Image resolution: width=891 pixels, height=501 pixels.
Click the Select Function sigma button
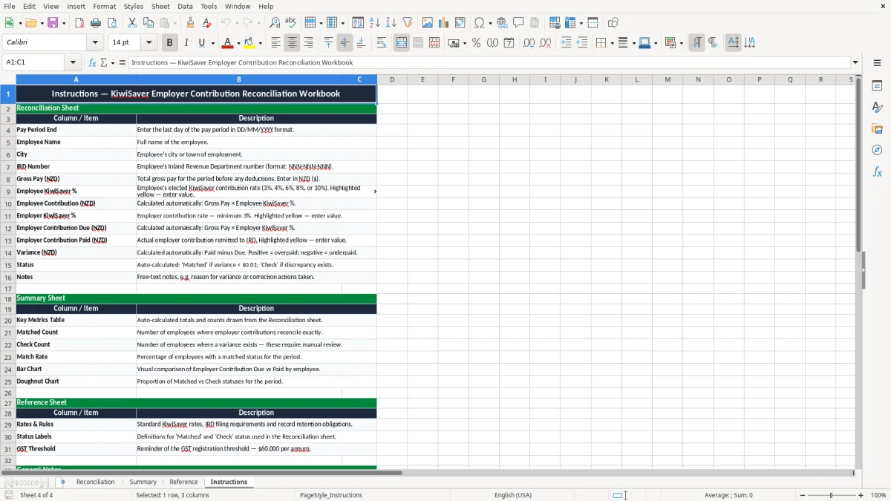point(104,62)
